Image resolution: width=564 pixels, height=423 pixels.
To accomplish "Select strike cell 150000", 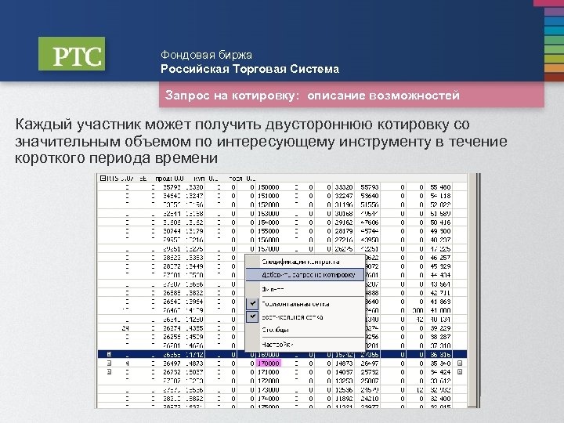I will (x=269, y=187).
